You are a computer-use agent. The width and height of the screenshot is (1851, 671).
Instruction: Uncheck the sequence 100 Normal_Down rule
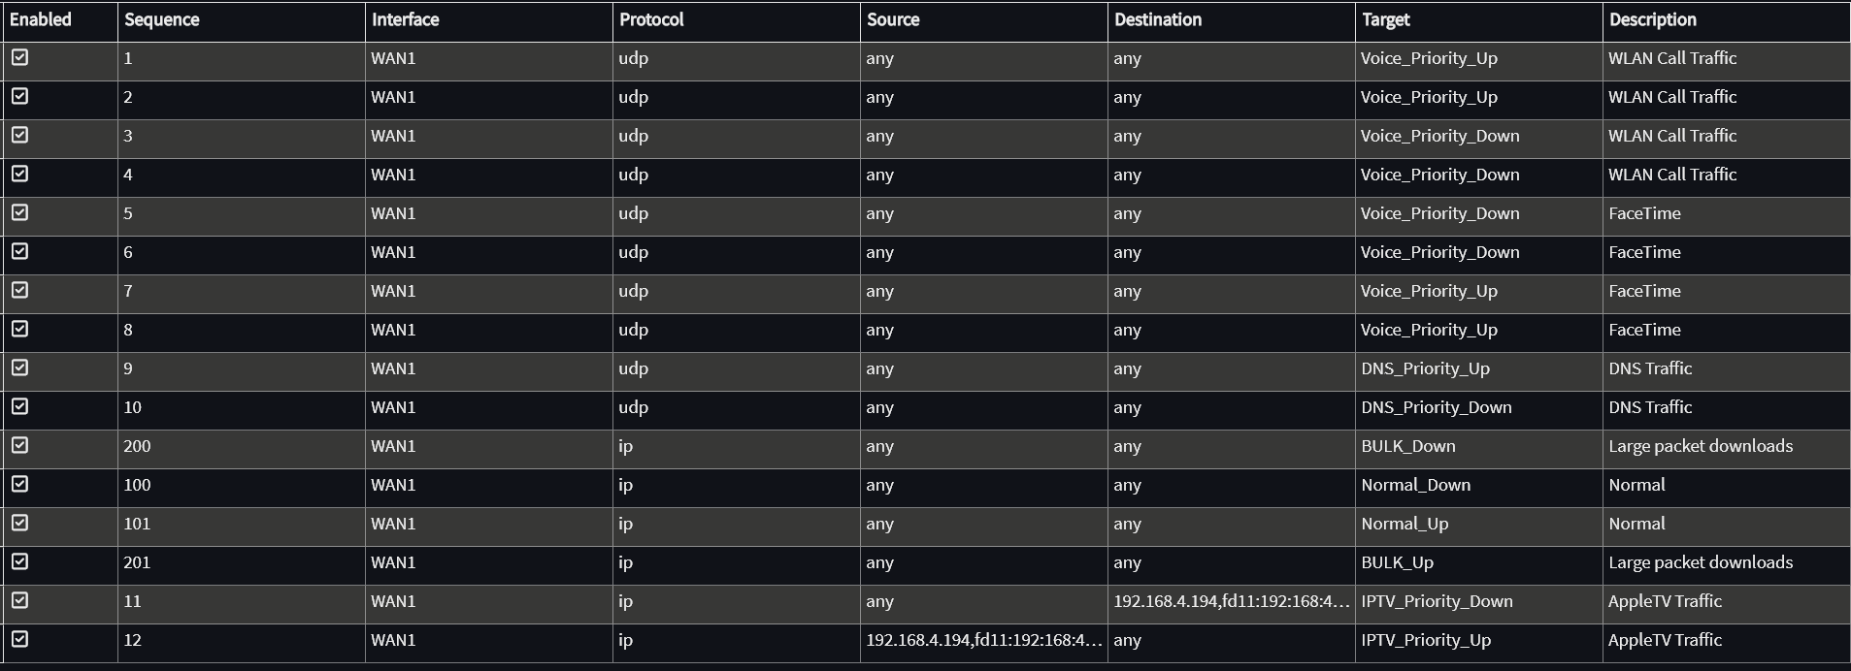coord(20,485)
